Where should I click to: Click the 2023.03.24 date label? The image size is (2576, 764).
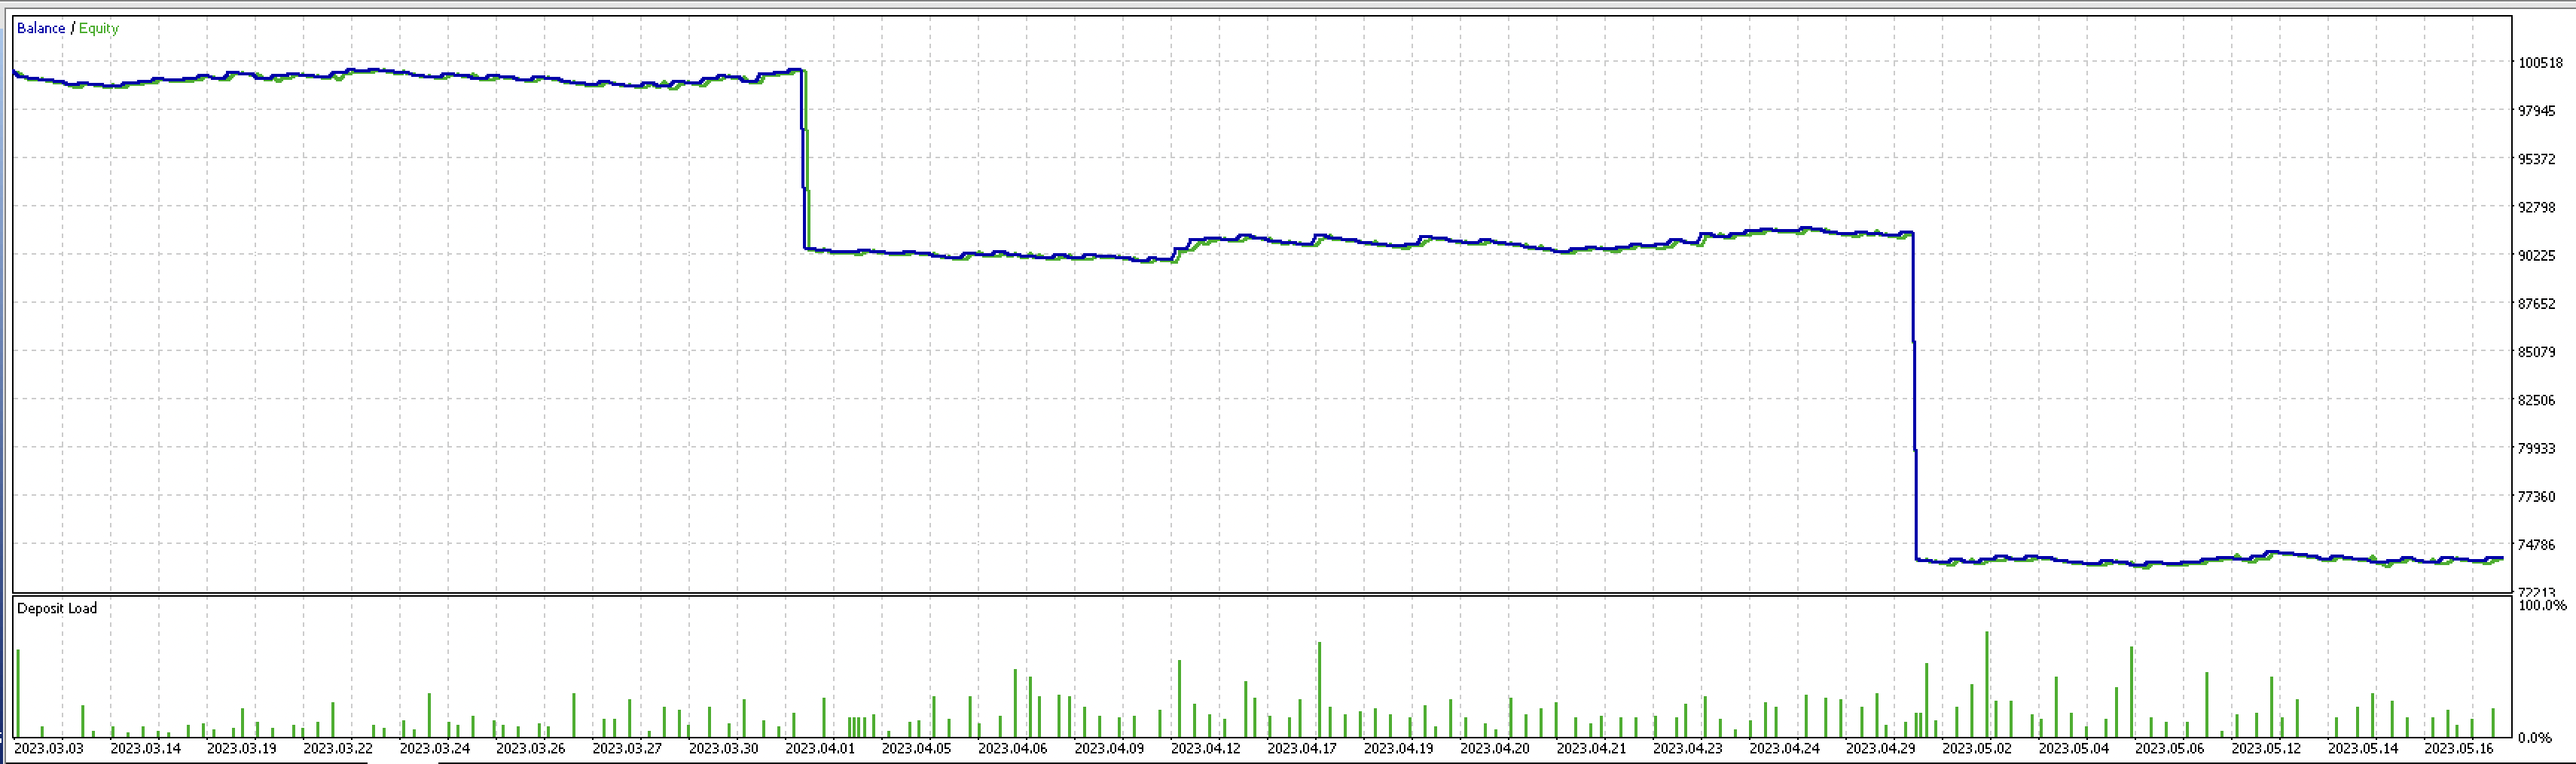point(434,748)
